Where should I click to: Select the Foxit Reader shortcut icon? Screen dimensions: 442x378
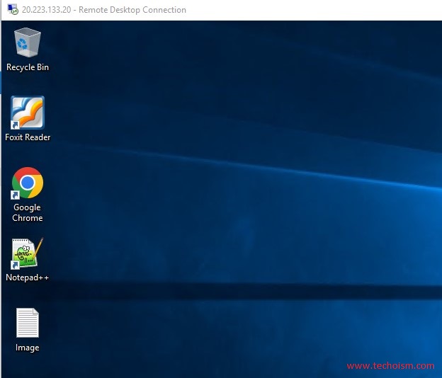click(28, 113)
